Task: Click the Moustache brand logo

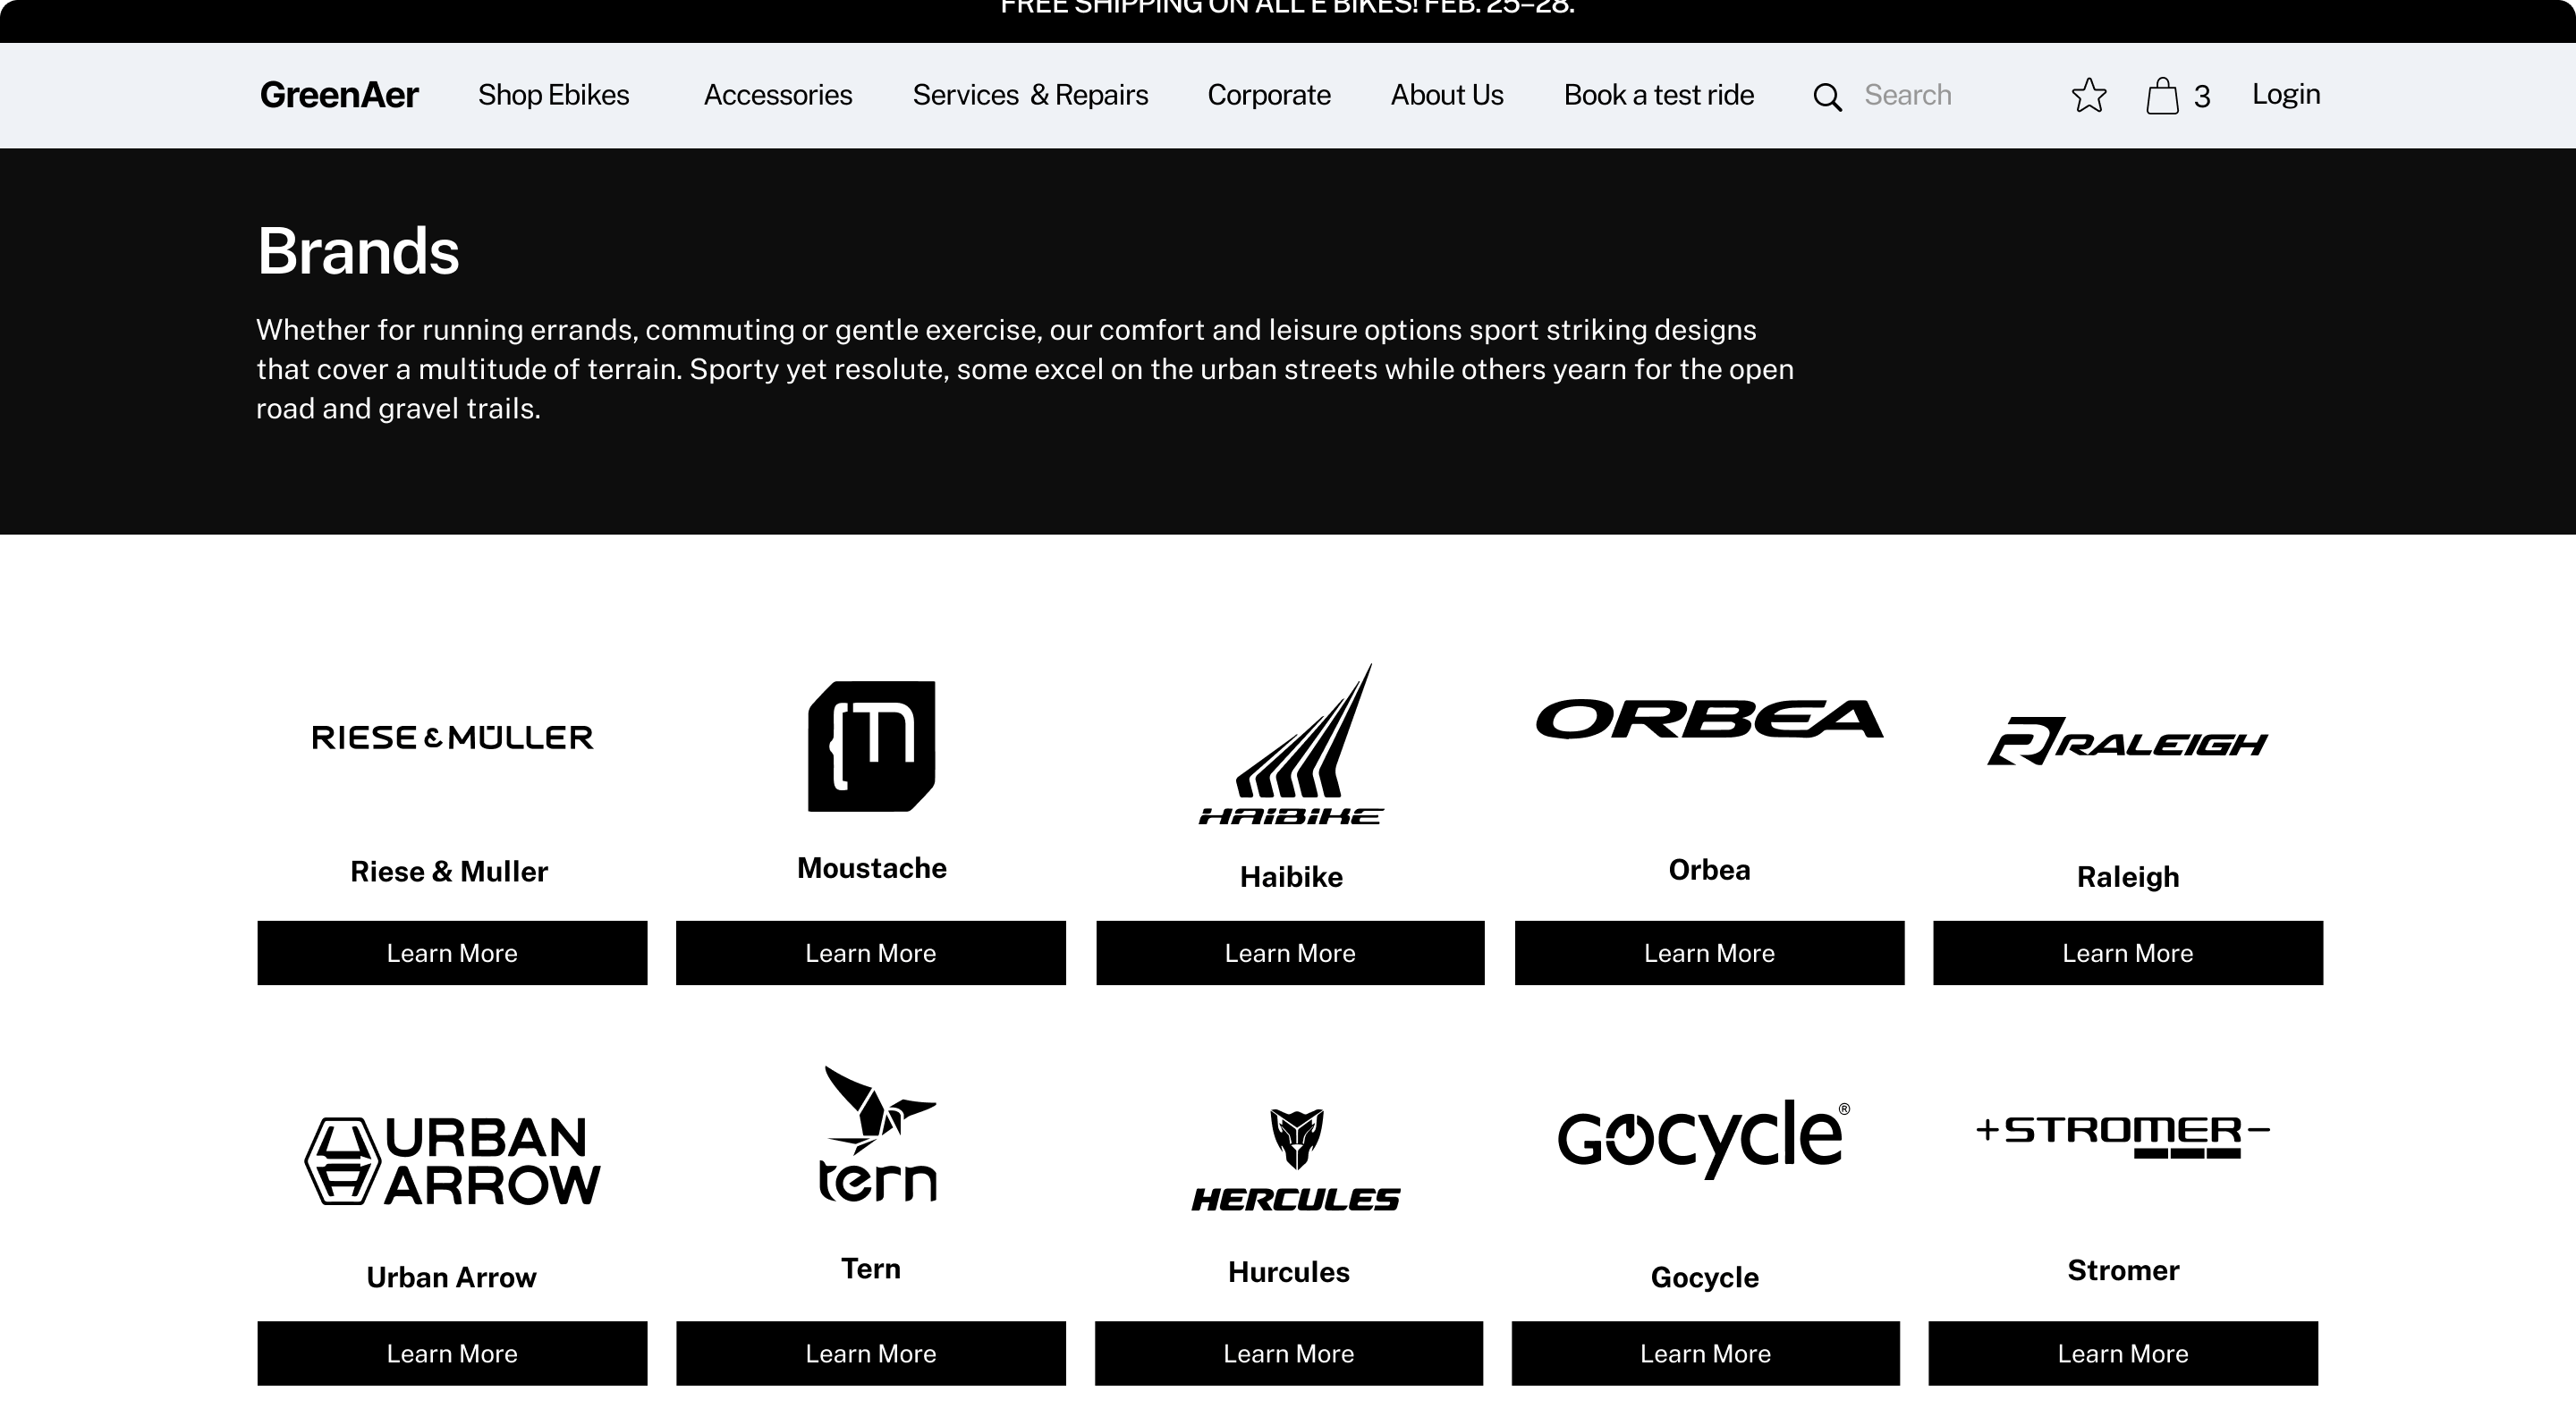Action: coord(871,746)
